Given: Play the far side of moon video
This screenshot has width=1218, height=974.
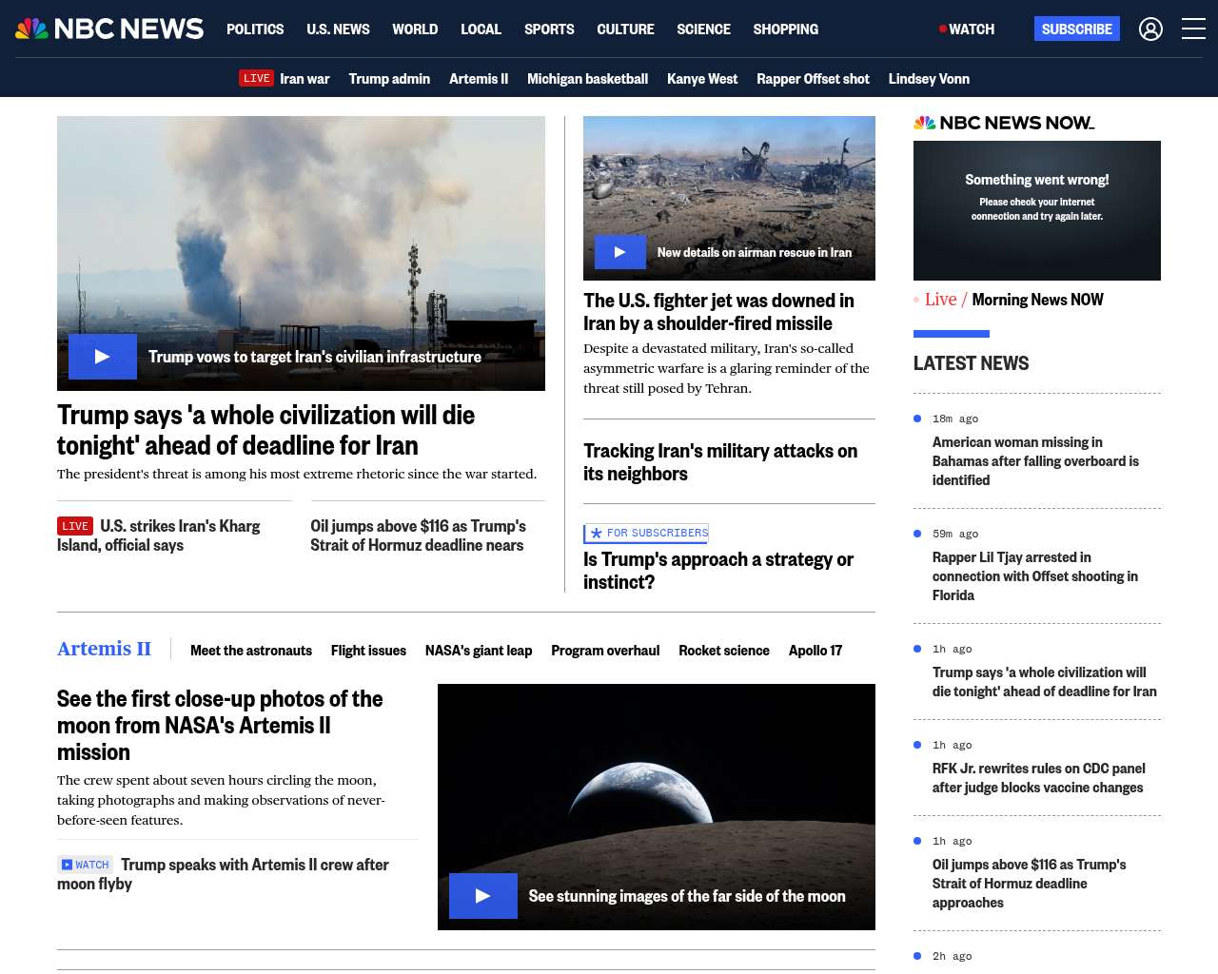Looking at the screenshot, I should 482,896.
